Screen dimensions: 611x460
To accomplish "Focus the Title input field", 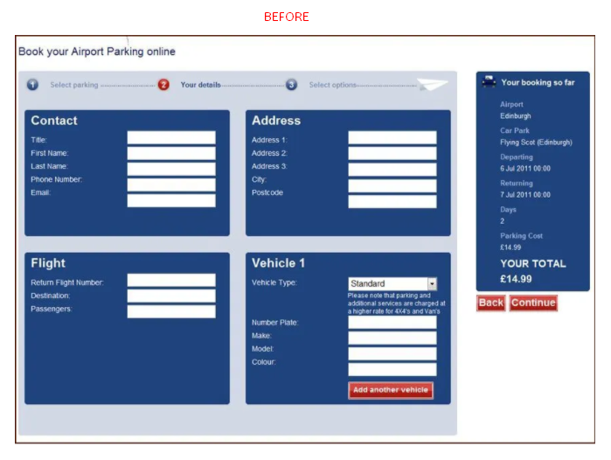I will 171,137.
